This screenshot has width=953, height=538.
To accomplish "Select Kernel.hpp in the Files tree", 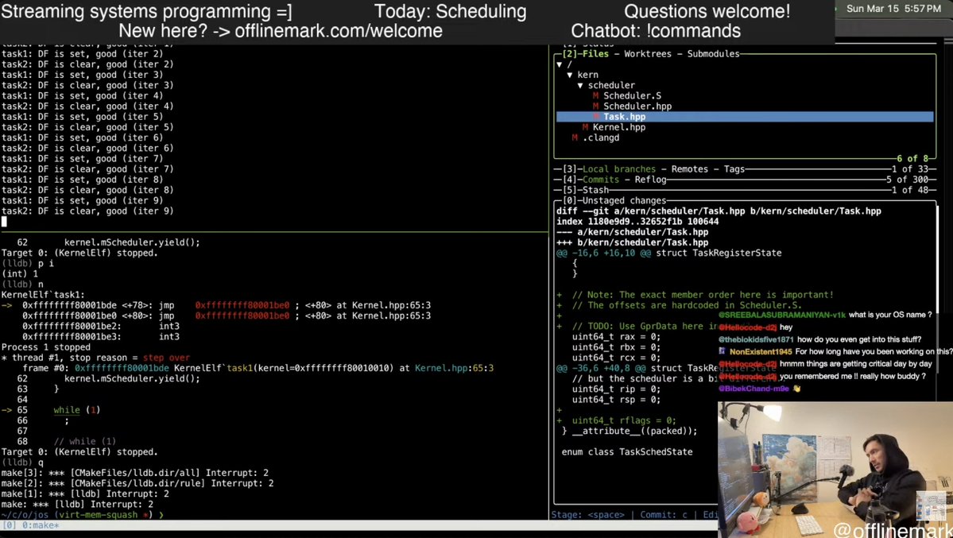I will click(618, 127).
